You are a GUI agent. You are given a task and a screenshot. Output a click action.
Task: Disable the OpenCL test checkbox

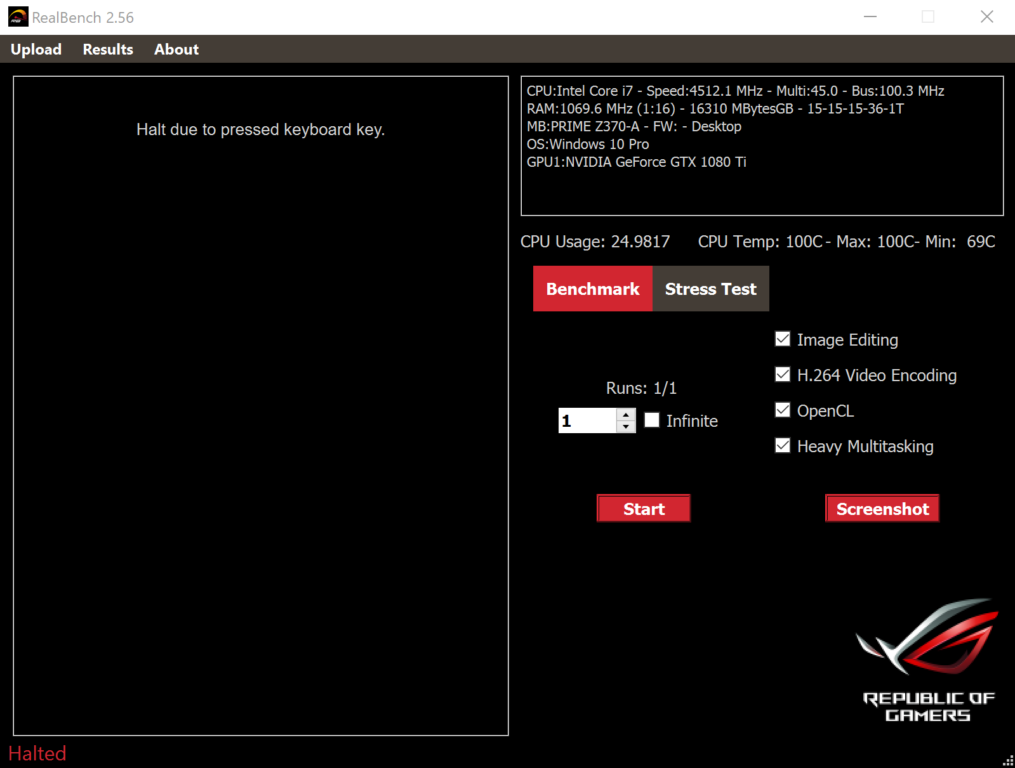click(x=783, y=410)
